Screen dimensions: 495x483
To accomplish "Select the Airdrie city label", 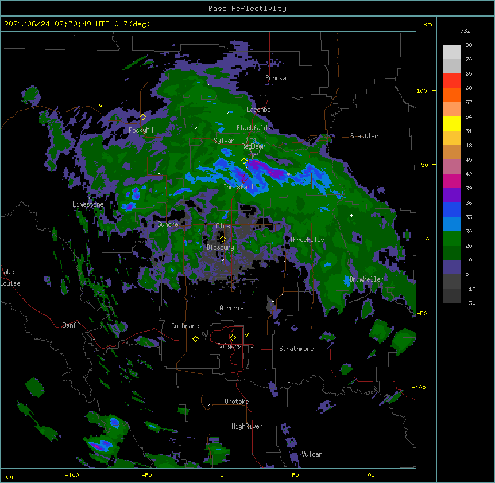I will 232,308.
